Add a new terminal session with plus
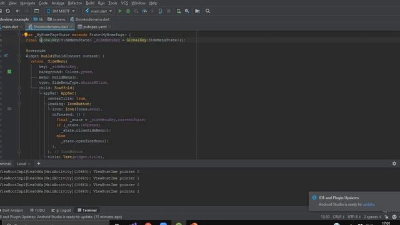The height and width of the screenshot is (225, 400). [x=39, y=164]
